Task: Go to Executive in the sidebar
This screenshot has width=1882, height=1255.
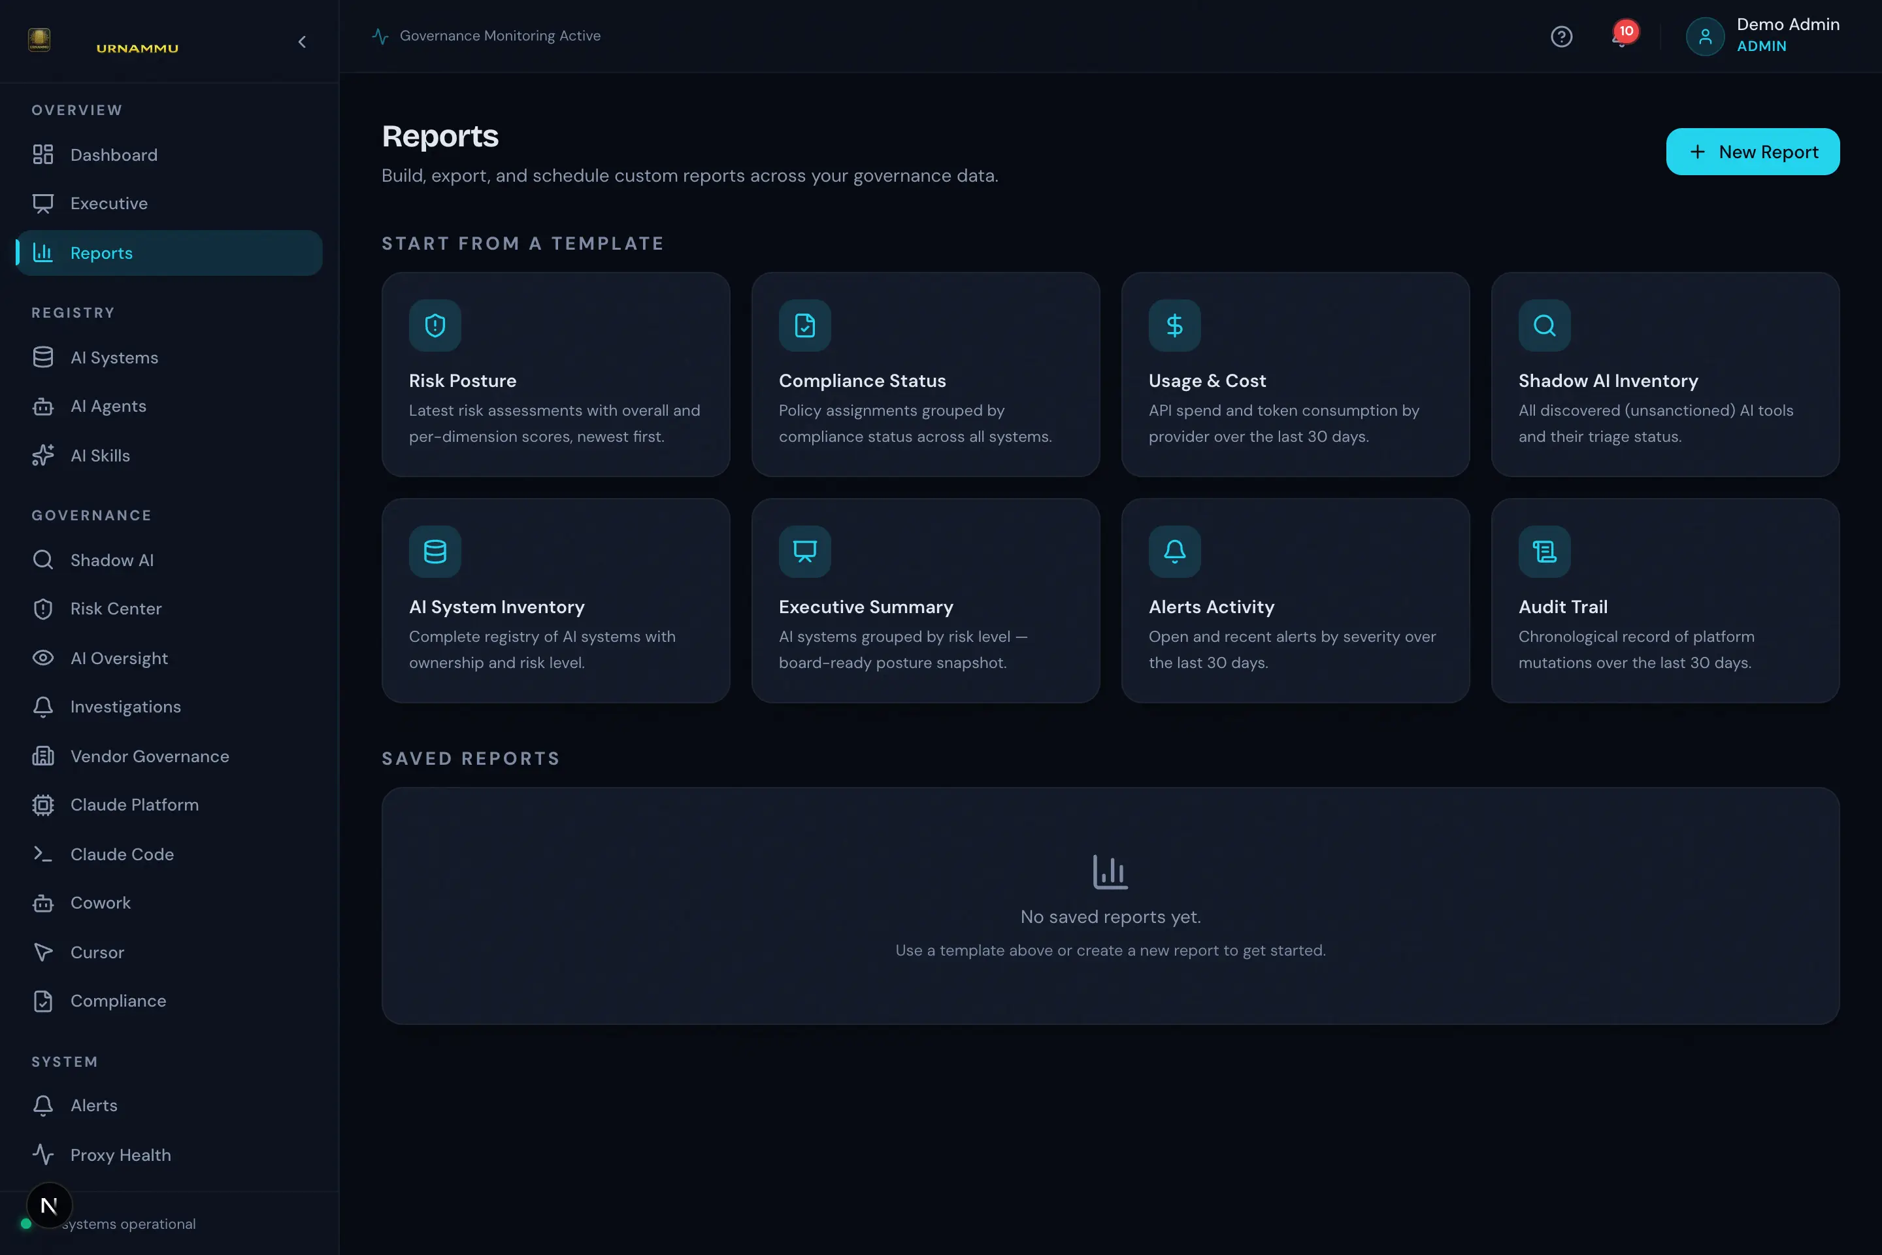Action: [169, 203]
